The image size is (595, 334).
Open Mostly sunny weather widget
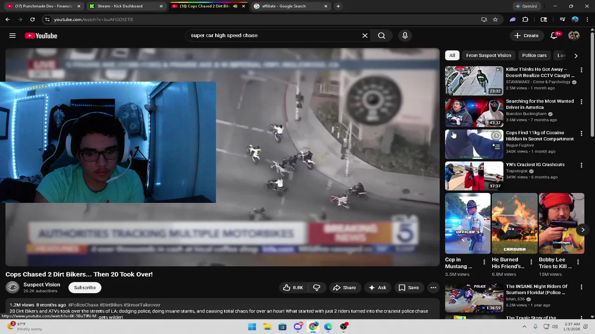pyautogui.click(x=26, y=327)
